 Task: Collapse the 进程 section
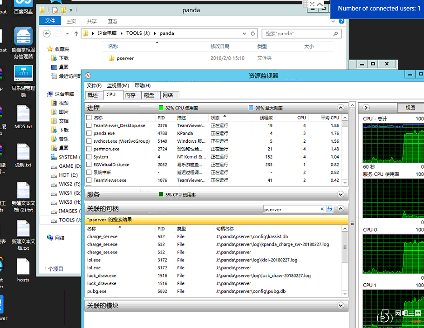tap(340, 108)
